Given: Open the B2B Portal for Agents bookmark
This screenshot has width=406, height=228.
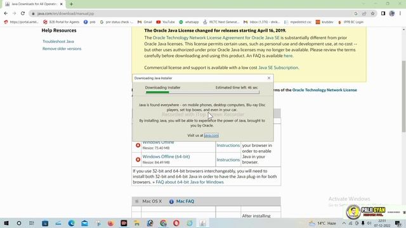Looking at the screenshot, I should coord(62,22).
